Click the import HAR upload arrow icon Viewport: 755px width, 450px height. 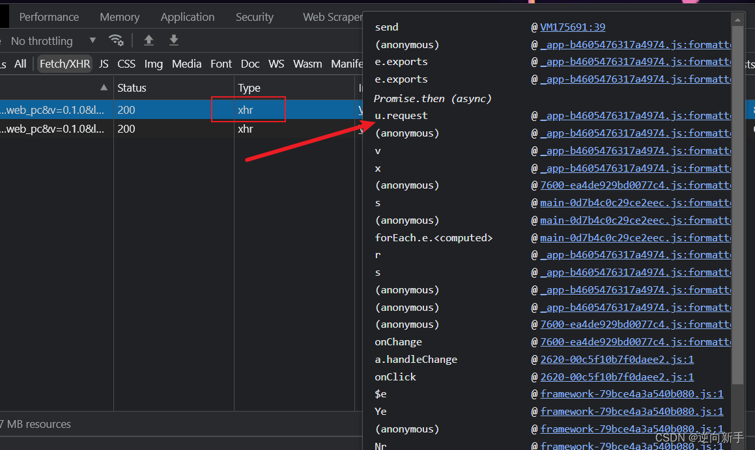pyautogui.click(x=149, y=40)
